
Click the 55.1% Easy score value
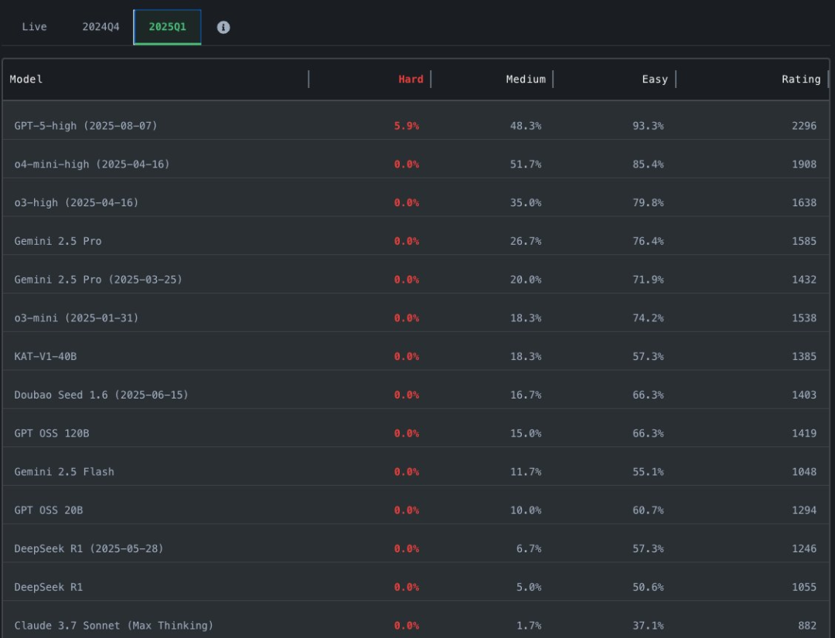point(648,471)
